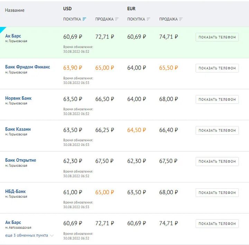Show phone for НБД-Банк

point(217,193)
